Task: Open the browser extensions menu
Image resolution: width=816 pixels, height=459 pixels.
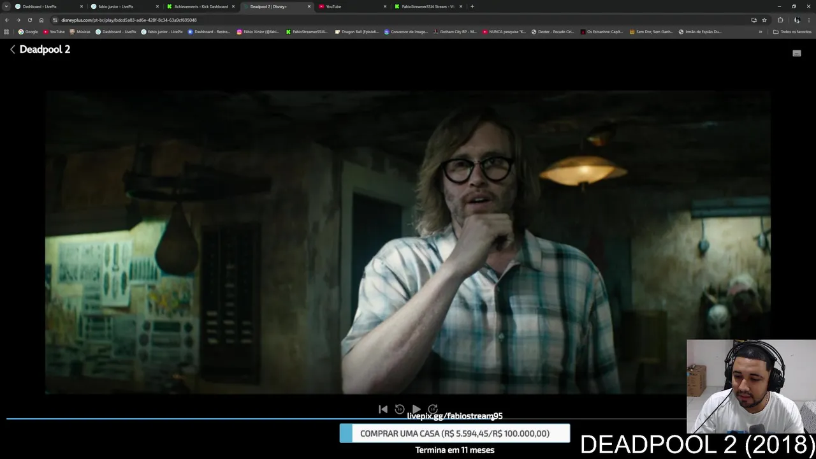Action: [x=780, y=20]
